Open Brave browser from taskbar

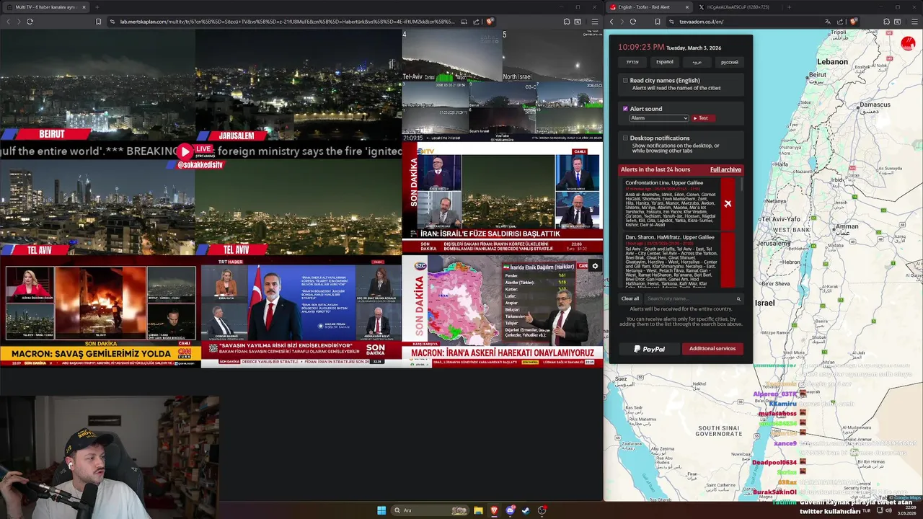pyautogui.click(x=495, y=510)
